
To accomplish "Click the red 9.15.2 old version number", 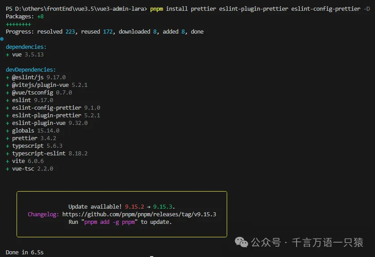I will pyautogui.click(x=135, y=206).
